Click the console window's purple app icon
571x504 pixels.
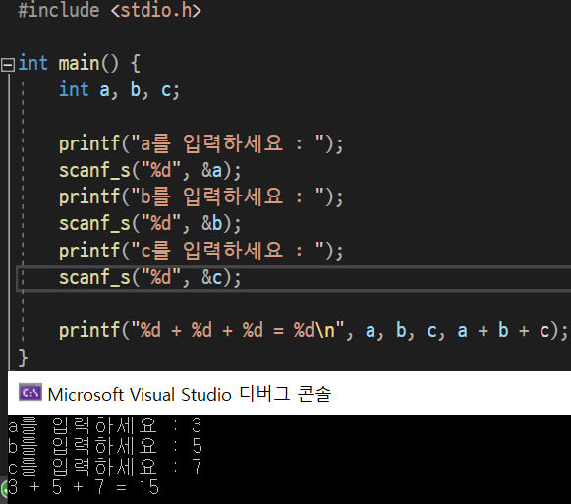[x=30, y=393]
